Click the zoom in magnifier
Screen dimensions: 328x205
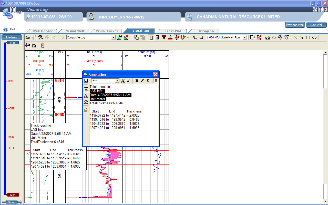[x=195, y=37]
